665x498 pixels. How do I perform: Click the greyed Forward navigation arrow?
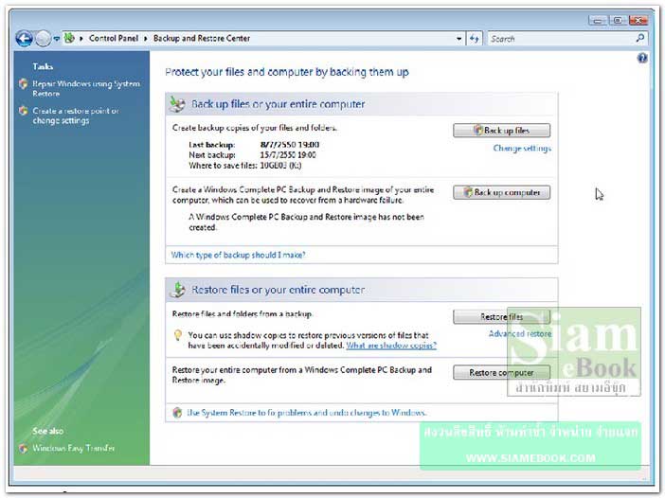(44, 39)
